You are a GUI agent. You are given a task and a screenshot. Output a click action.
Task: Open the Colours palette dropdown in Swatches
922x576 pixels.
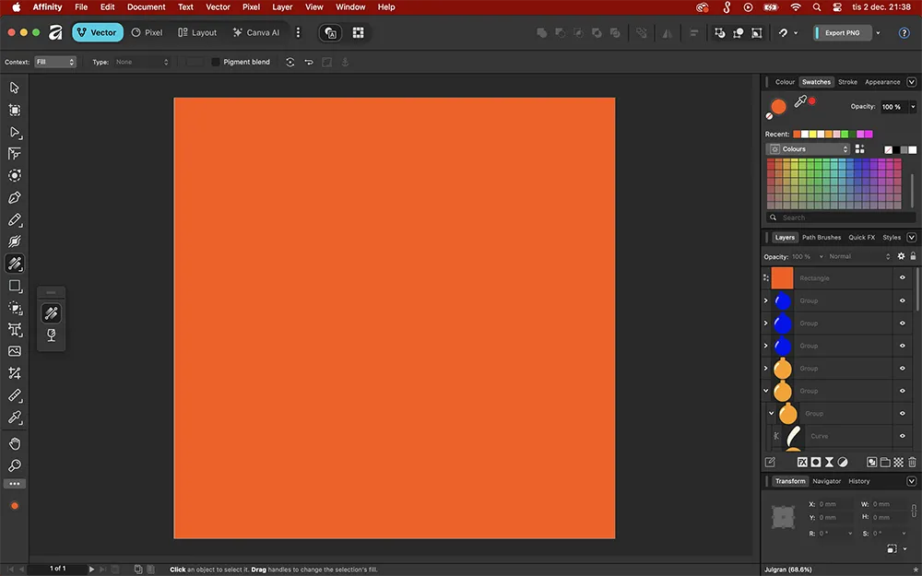808,148
